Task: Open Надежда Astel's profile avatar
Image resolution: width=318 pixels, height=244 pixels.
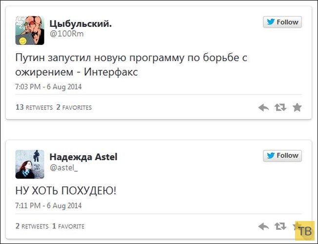Action: tap(30, 164)
